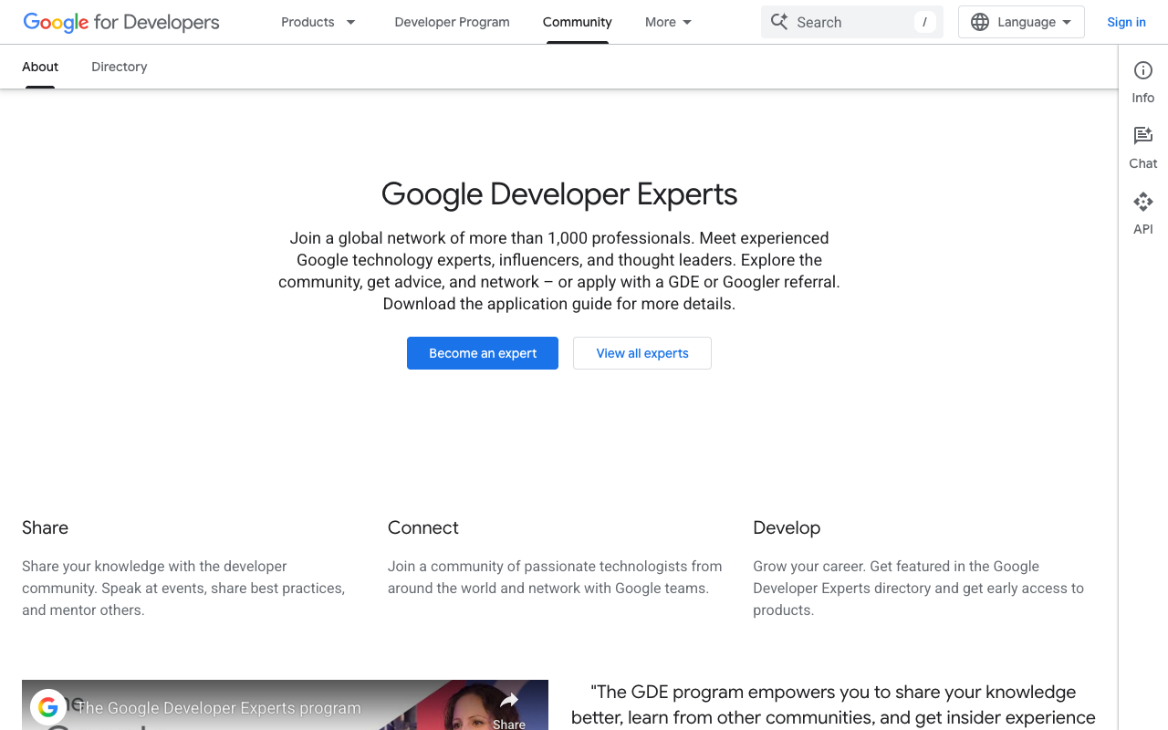Expand the More dropdown
1168x730 pixels.
668,22
